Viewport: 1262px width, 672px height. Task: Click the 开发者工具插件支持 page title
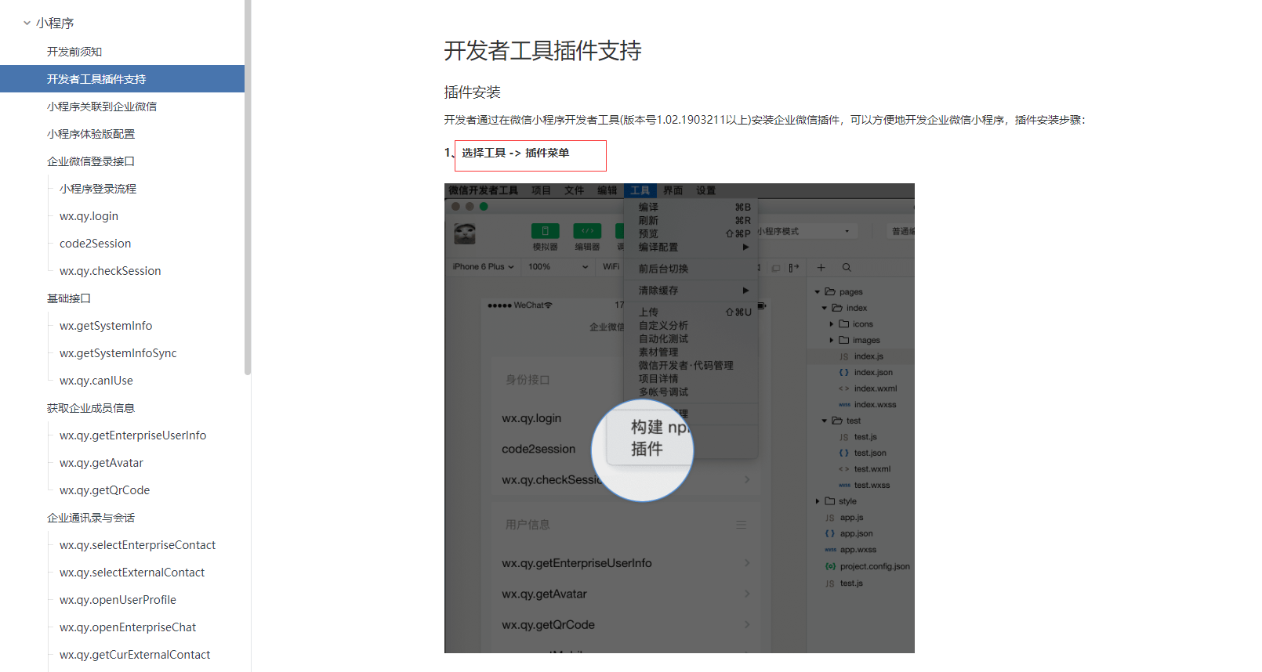[x=542, y=51]
